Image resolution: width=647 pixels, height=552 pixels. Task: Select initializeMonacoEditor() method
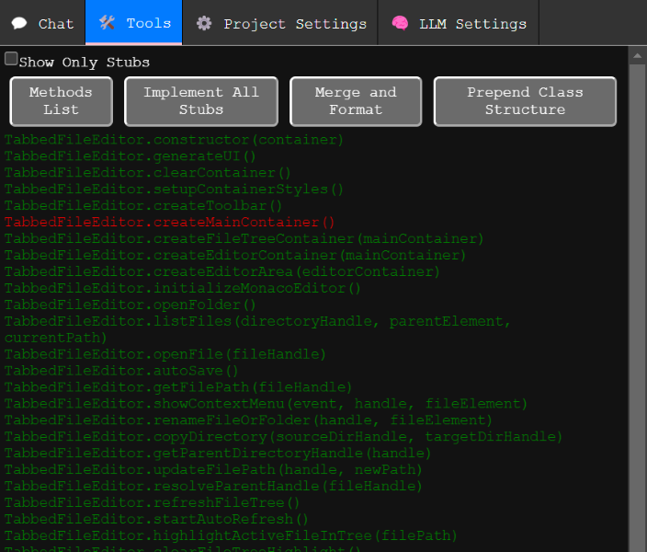182,288
